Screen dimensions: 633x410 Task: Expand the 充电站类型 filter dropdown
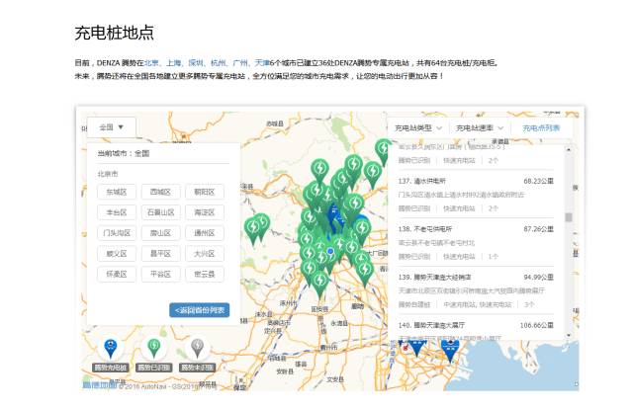click(417, 127)
